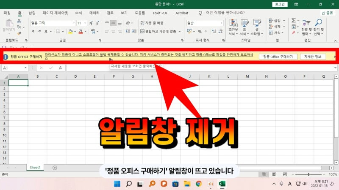Image resolution: width=339 pixels, height=190 pixels.
Task: Open Sort and Filter menu
Action: point(306,27)
